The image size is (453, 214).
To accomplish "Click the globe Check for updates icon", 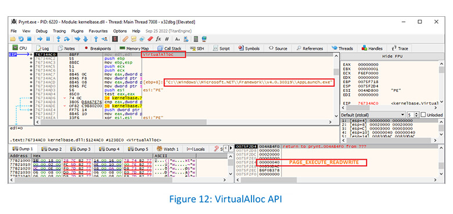I will click(x=204, y=39).
